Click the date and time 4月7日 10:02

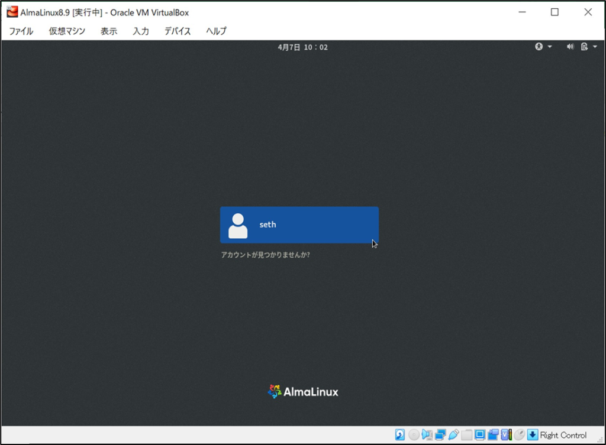pos(302,47)
